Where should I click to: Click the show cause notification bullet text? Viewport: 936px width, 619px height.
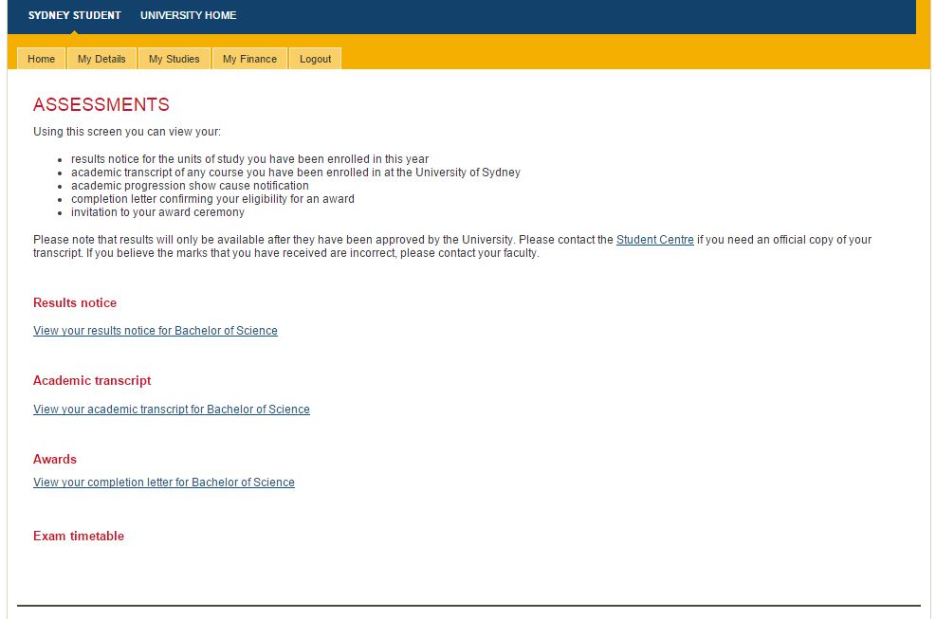click(190, 186)
